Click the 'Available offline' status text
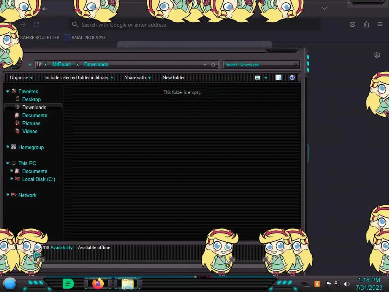This screenshot has height=292, width=389. 94,248
